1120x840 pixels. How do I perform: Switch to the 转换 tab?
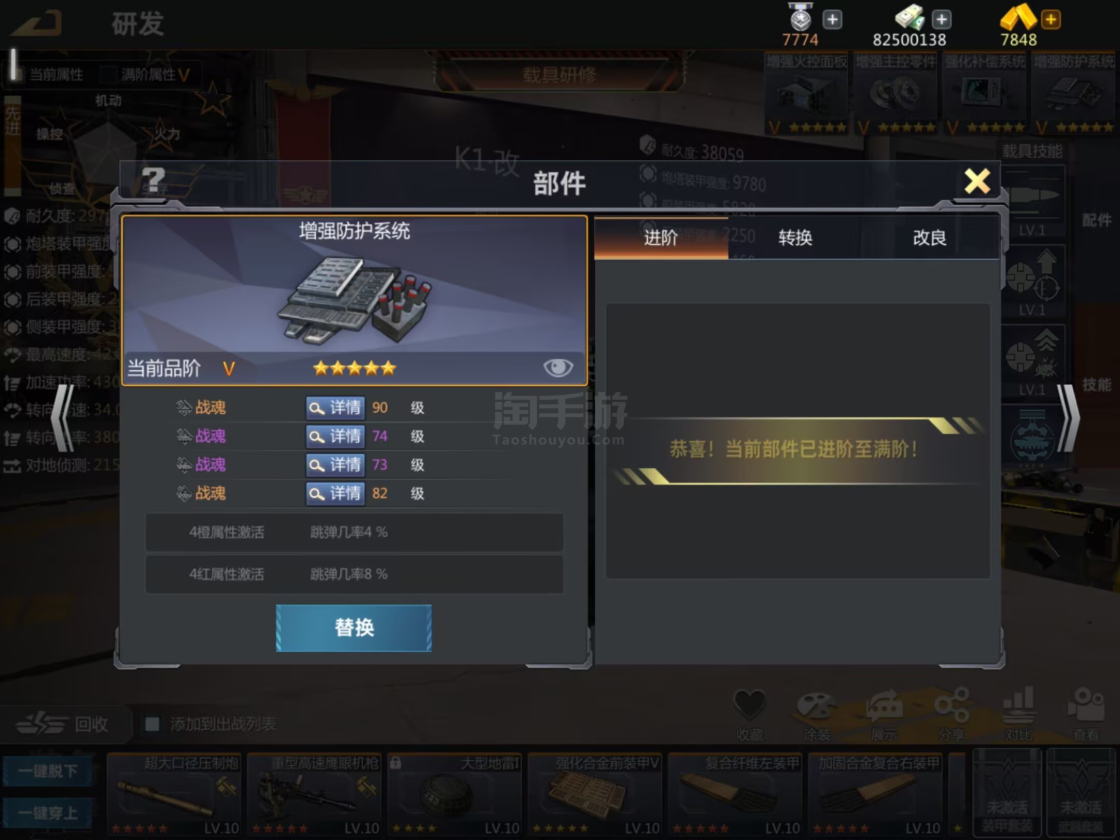coord(795,238)
